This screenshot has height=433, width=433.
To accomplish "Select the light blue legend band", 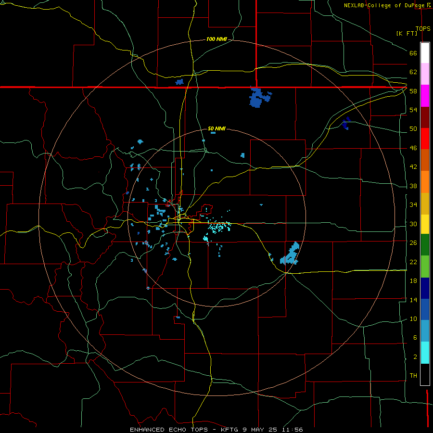I will pos(425,331).
